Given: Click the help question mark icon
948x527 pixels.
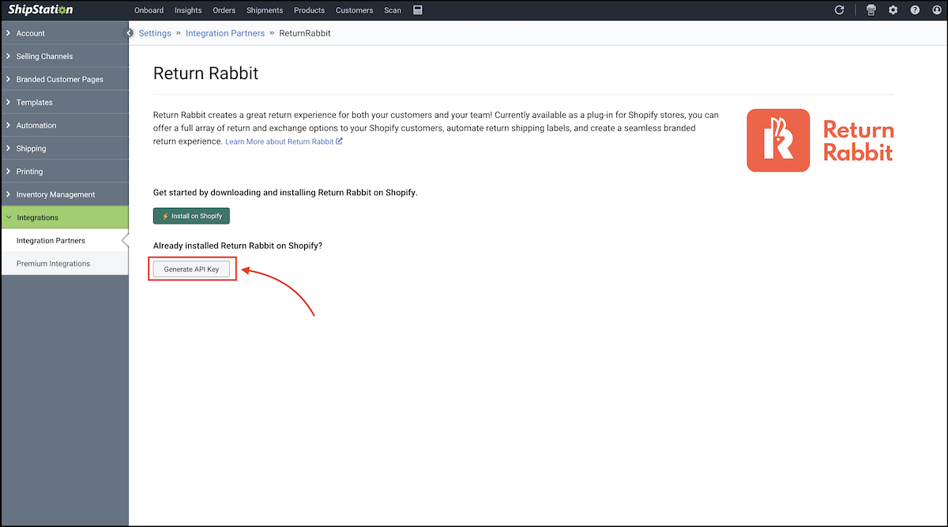Looking at the screenshot, I should coord(915,9).
